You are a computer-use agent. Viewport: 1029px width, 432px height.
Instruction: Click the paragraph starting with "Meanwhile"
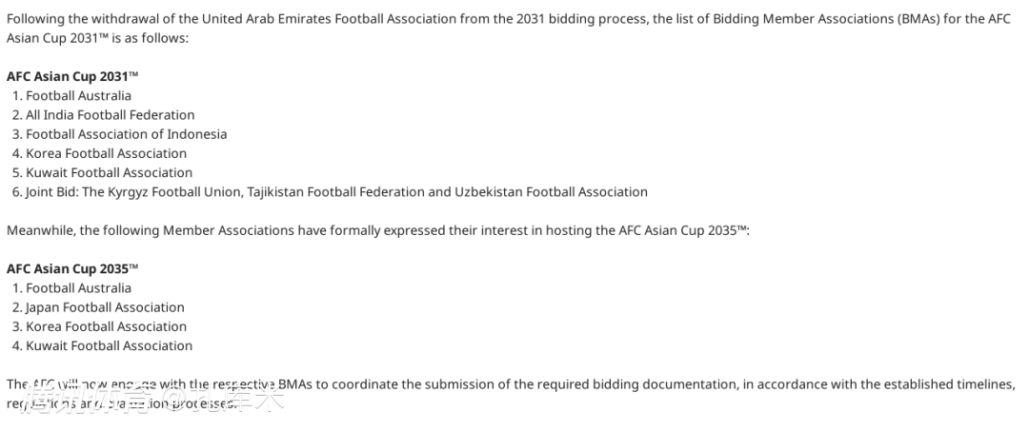[377, 230]
